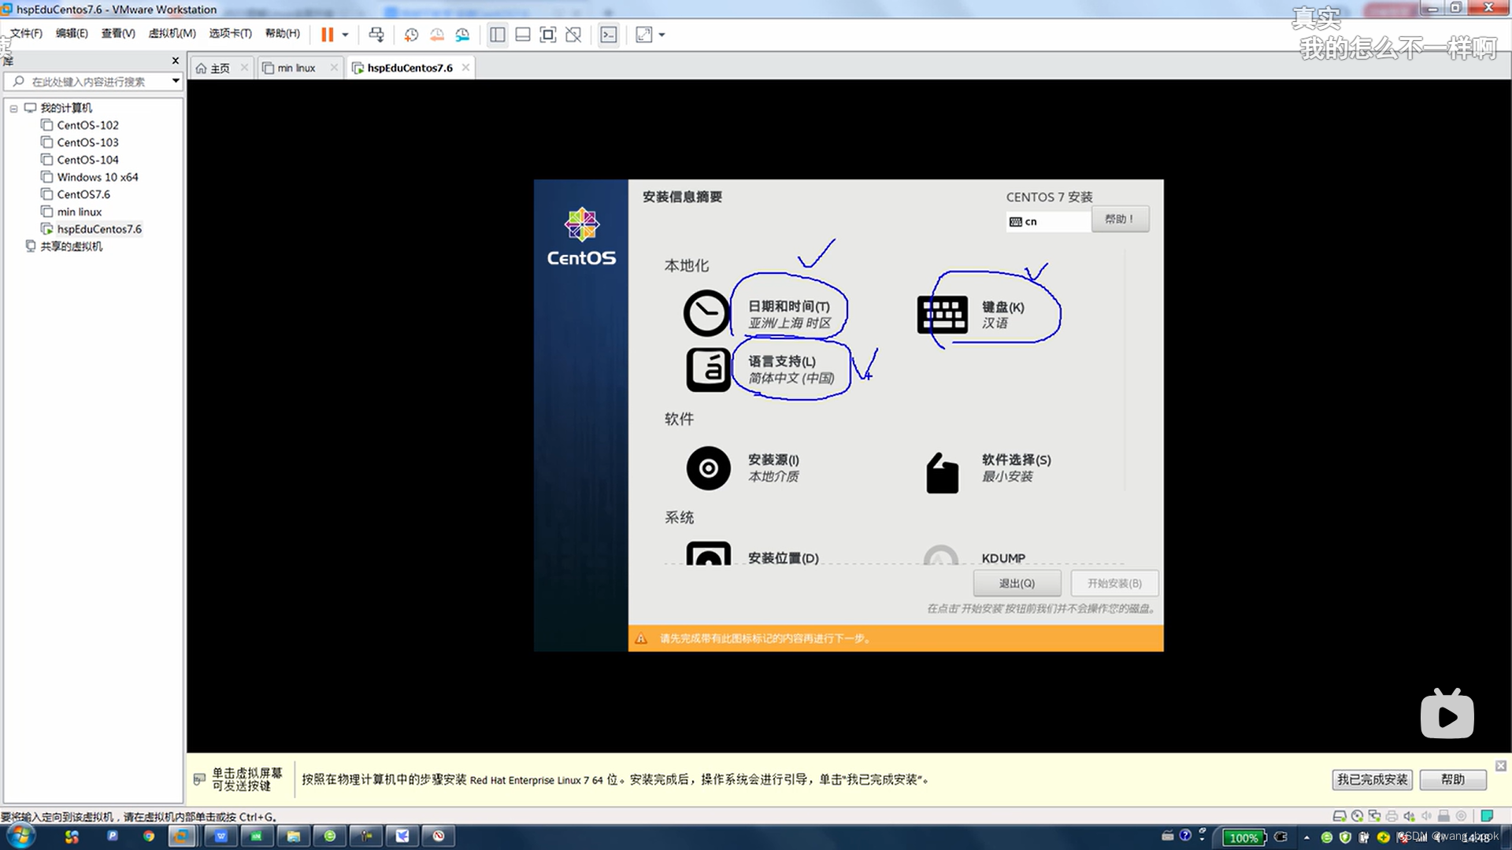Open the 选项卡(T) menu
The image size is (1512, 850).
(x=230, y=33)
